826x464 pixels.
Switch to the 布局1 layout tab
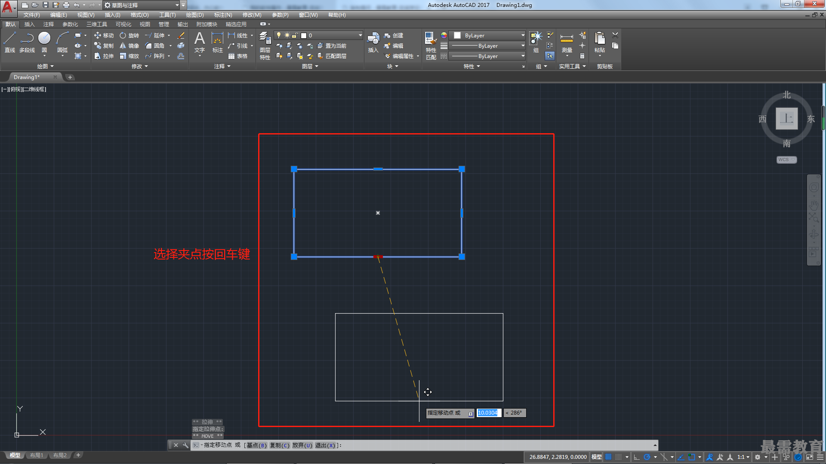coord(37,455)
